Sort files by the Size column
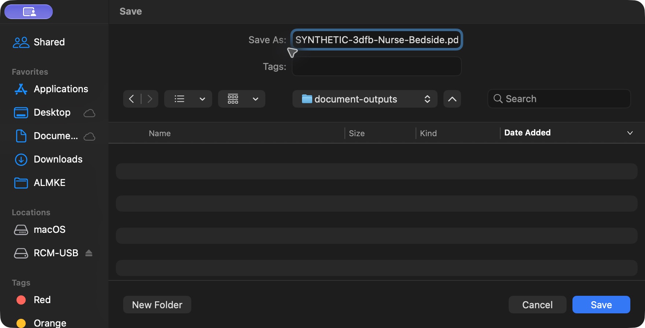 357,133
